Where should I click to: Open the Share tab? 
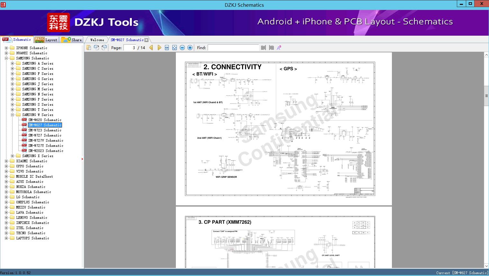pyautogui.click(x=71, y=40)
